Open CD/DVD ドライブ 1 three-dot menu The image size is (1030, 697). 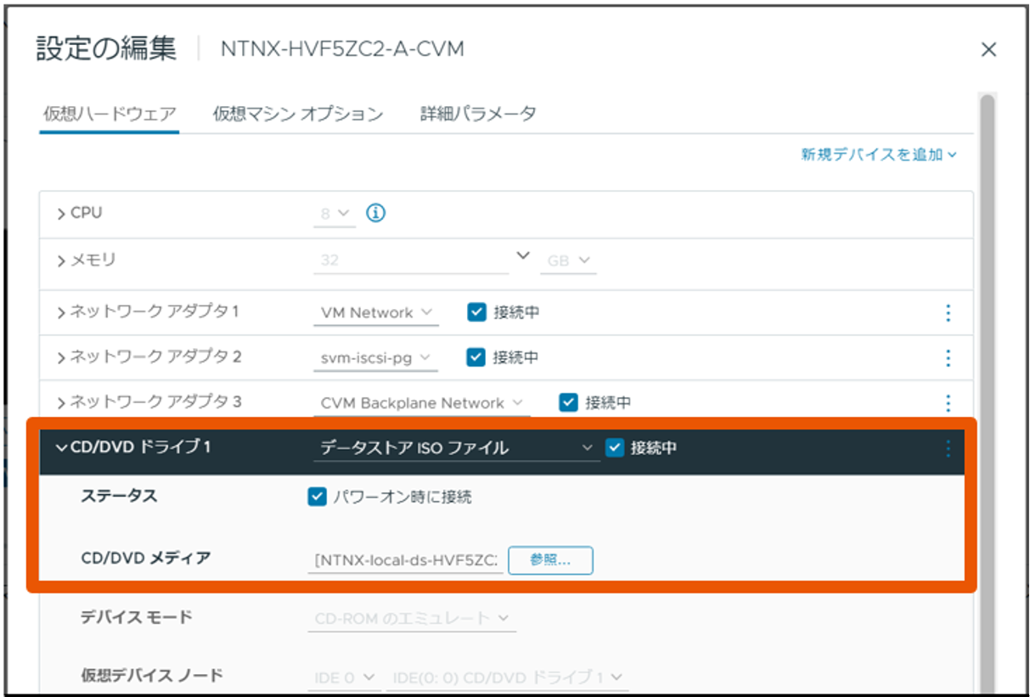948,448
